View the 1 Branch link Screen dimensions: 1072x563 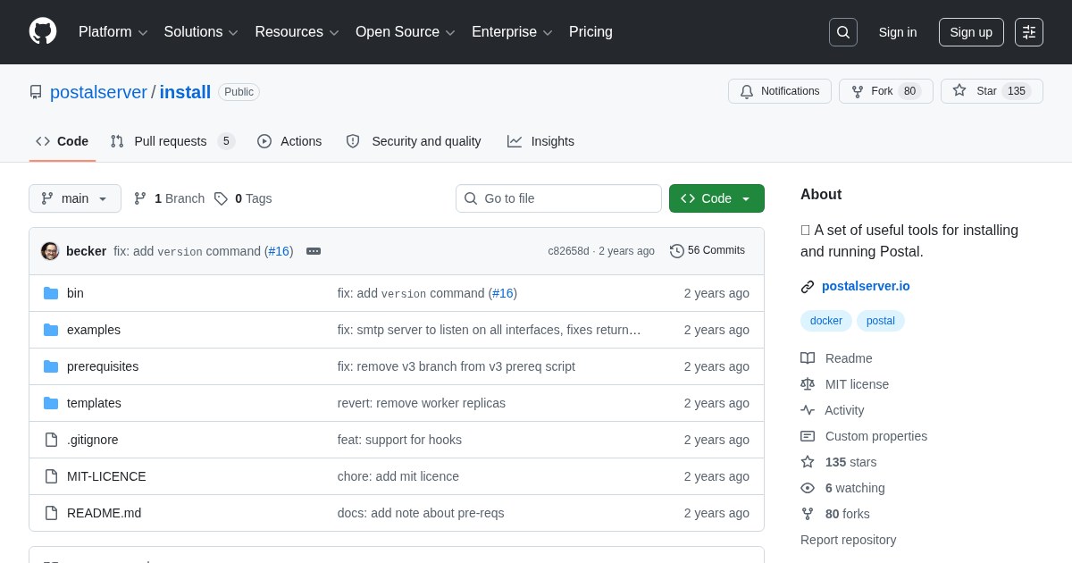pyautogui.click(x=169, y=198)
